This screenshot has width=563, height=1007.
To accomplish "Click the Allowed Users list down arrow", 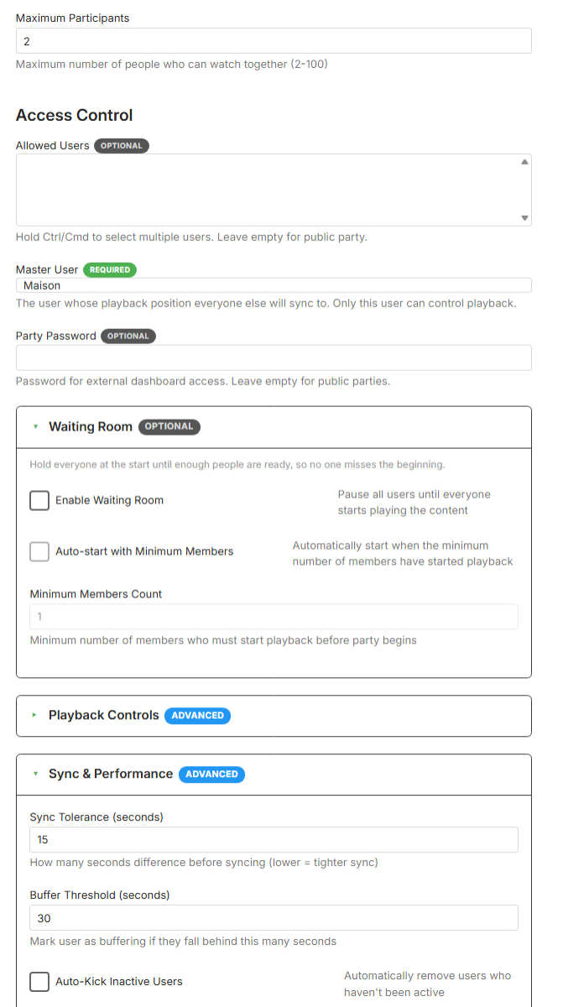I will click(x=524, y=218).
